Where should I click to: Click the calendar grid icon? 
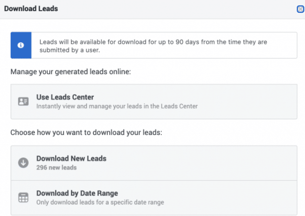23,197
